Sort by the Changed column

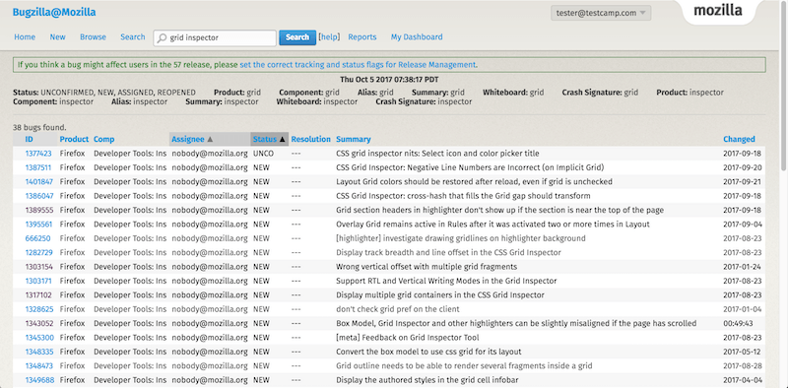739,139
